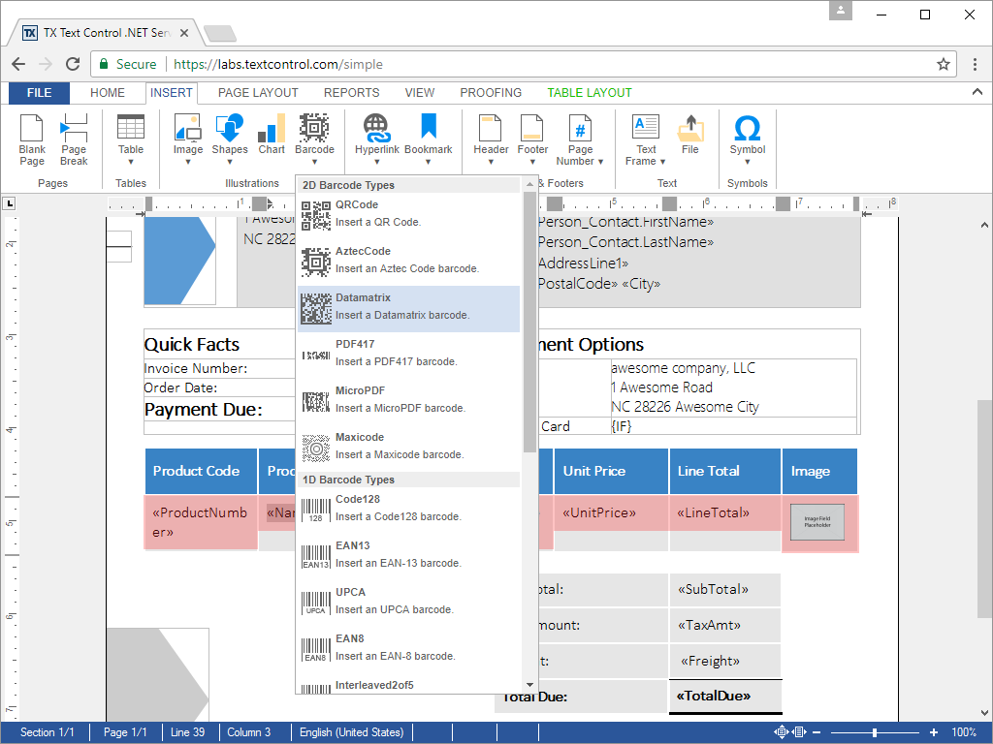Click Section 1/1 in status bar

[x=47, y=732]
